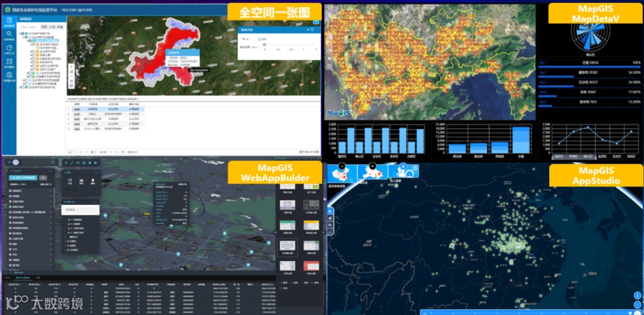Image resolution: width=644 pixels, height=315 pixels.
Task: Open the pie-chart analysis icon in blue sidebar
Action: (x=10, y=48)
